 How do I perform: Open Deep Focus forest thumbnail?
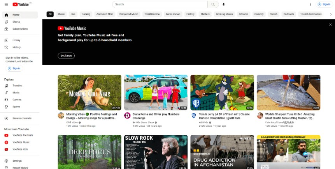[x=89, y=152]
